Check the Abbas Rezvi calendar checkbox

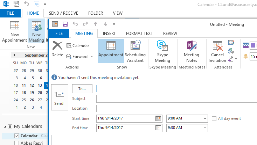click(x=16, y=143)
